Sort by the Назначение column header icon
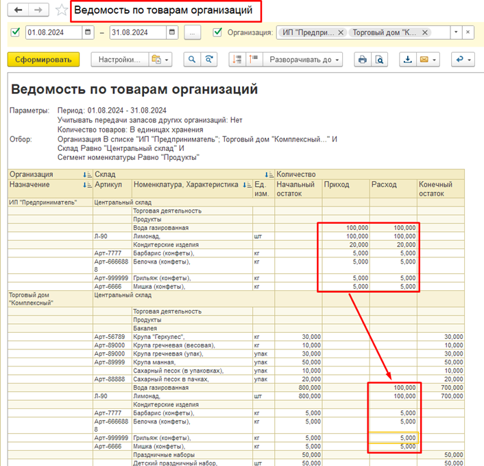Viewport: 484px width, 466px height. [x=87, y=185]
